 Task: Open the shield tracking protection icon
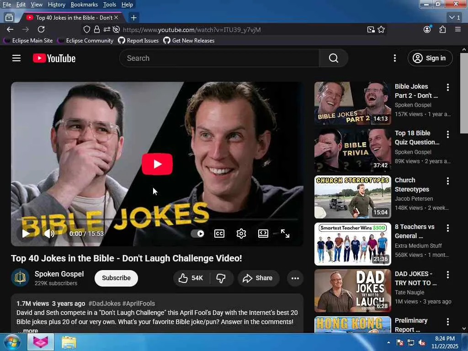point(87,29)
